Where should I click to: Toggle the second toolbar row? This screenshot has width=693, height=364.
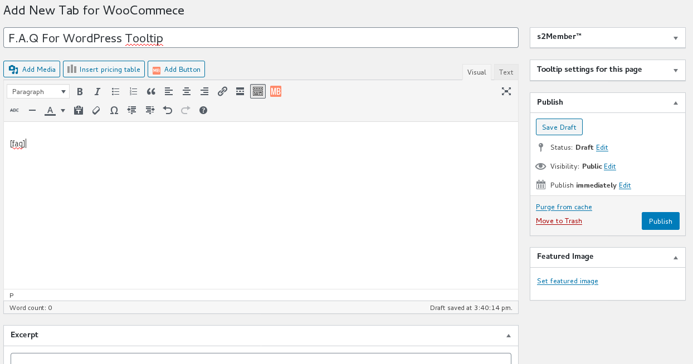[x=257, y=91]
